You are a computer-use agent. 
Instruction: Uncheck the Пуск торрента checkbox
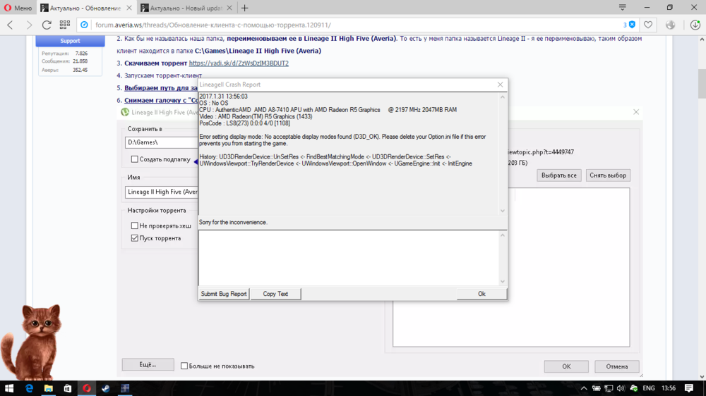coord(135,238)
